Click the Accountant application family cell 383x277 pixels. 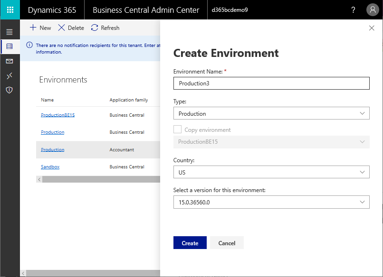coord(122,150)
